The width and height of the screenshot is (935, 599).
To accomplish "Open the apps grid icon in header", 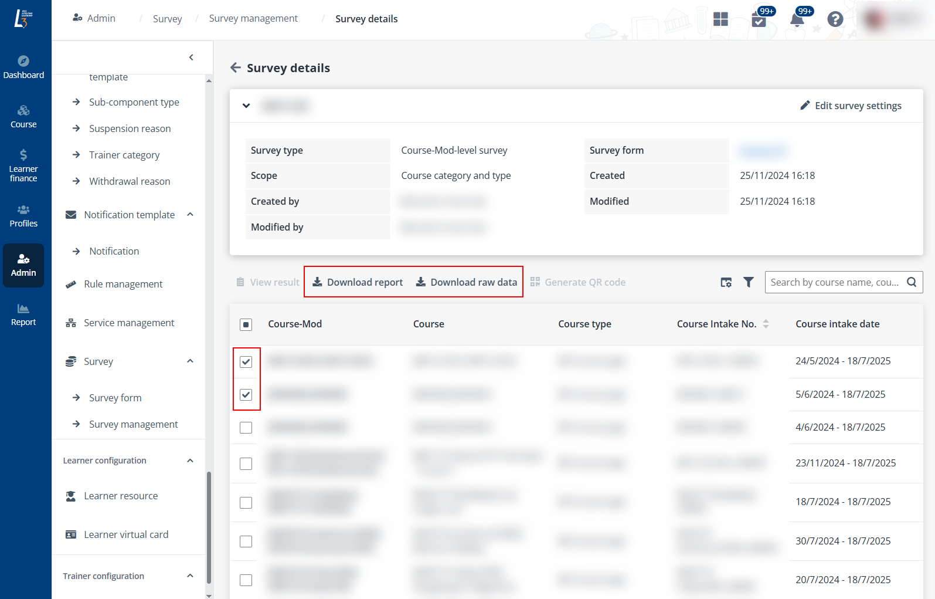I will click(x=720, y=19).
